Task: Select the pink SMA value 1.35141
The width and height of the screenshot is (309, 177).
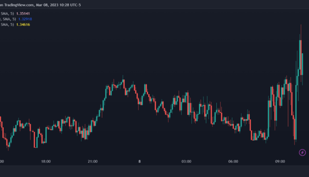Action: point(23,14)
